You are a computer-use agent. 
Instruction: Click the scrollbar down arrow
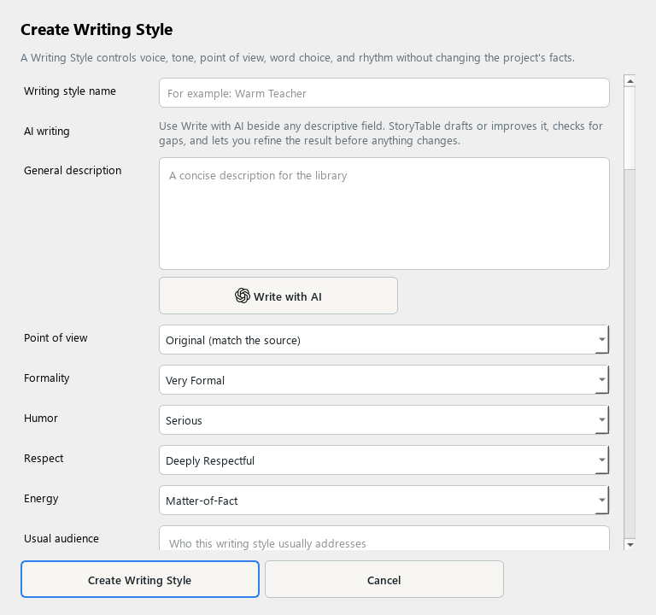pyautogui.click(x=630, y=544)
